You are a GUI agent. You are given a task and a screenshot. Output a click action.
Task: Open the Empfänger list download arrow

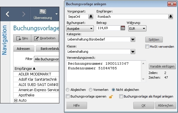[x=171, y=17]
